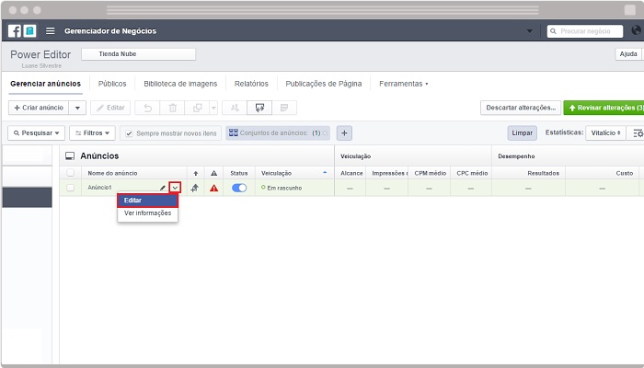Click the top bar account dropdown arrow
The image size is (644, 368).
(530, 30)
